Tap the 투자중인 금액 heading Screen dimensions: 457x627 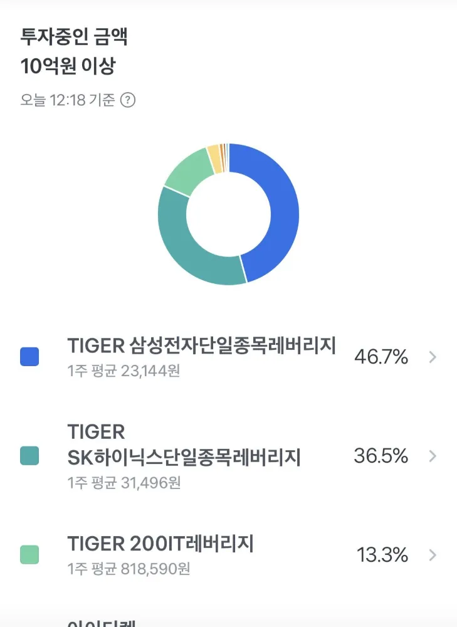(74, 37)
